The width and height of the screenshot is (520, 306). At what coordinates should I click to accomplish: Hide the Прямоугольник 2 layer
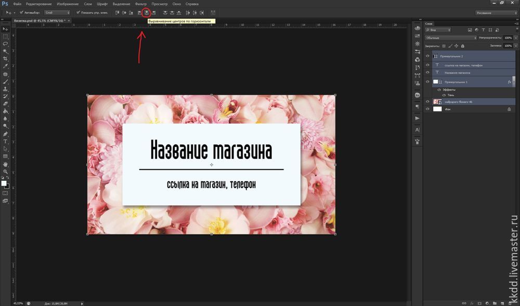coord(427,56)
